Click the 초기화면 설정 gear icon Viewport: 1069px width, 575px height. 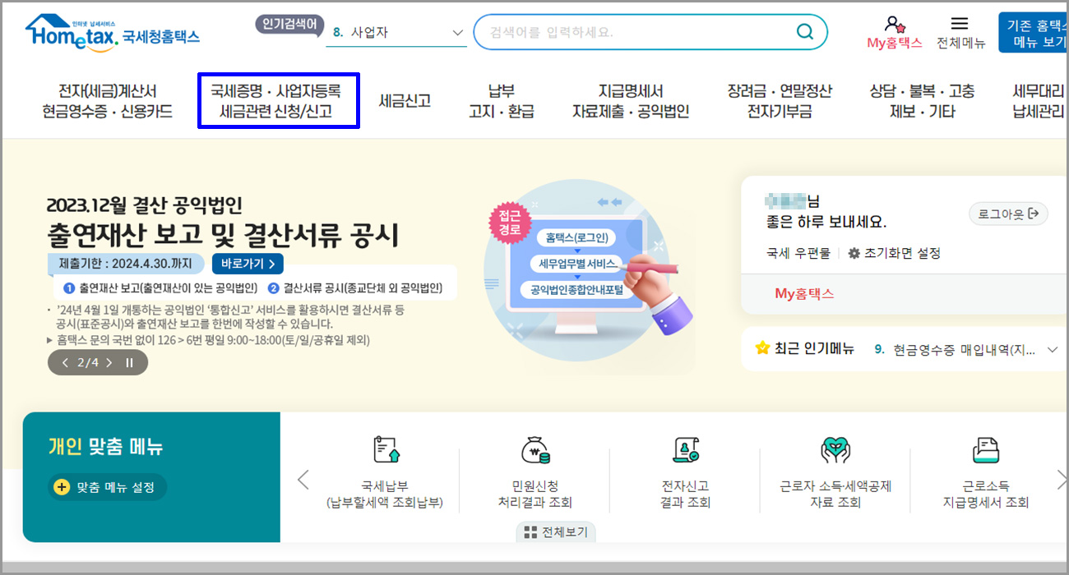[854, 253]
